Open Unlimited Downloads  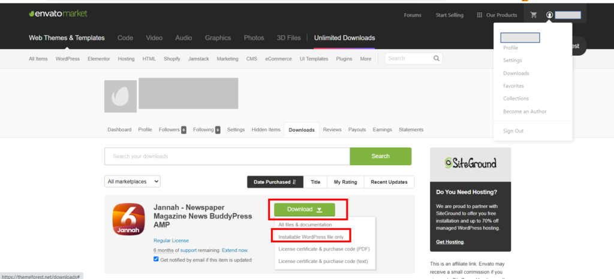[x=345, y=38]
